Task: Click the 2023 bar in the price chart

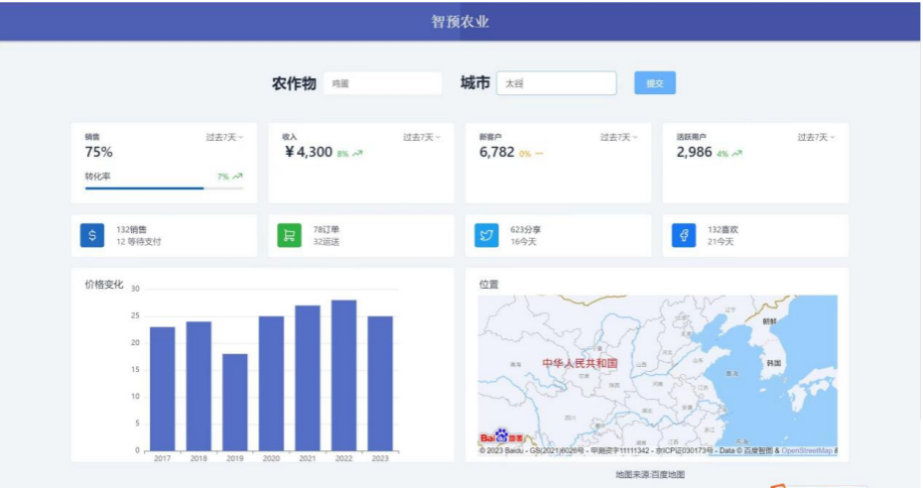Action: tap(380, 383)
